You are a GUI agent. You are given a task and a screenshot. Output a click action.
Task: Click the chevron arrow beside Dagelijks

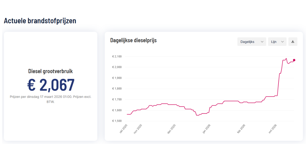(x=262, y=42)
